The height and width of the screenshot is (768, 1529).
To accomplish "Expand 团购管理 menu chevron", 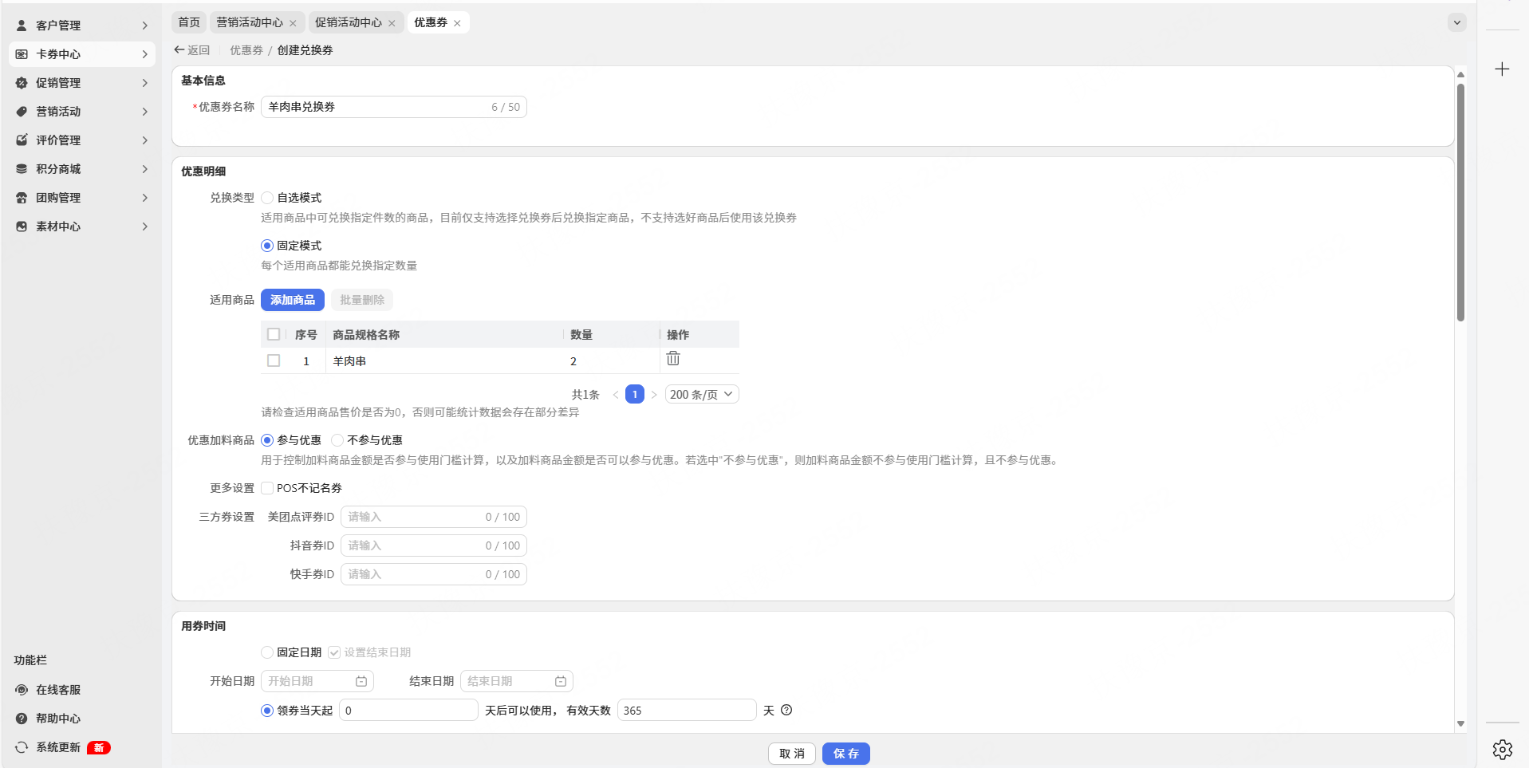I will pos(144,198).
